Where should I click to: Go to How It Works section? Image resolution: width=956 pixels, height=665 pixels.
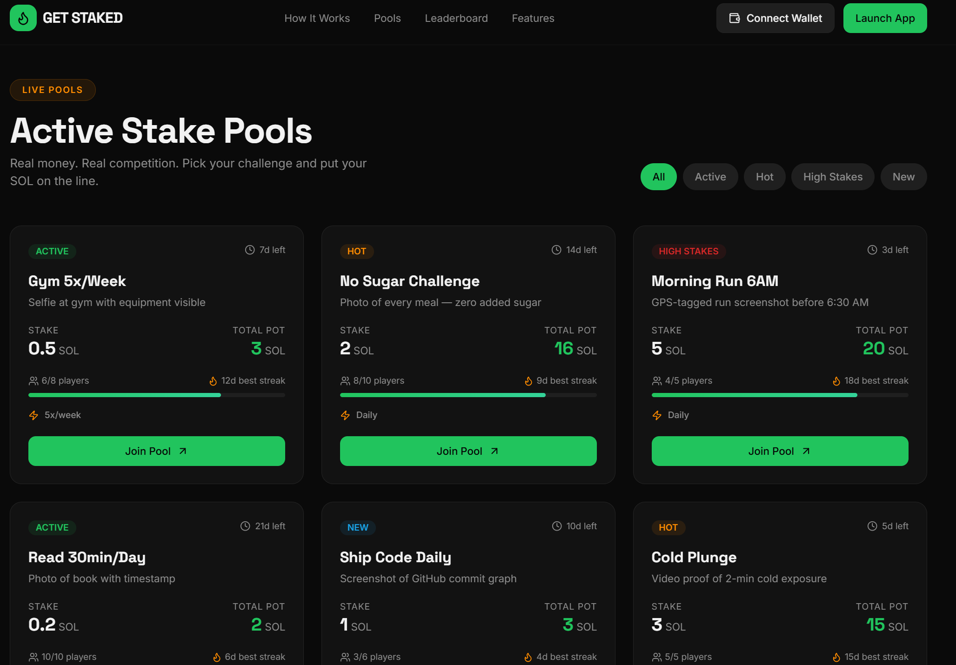tap(317, 18)
